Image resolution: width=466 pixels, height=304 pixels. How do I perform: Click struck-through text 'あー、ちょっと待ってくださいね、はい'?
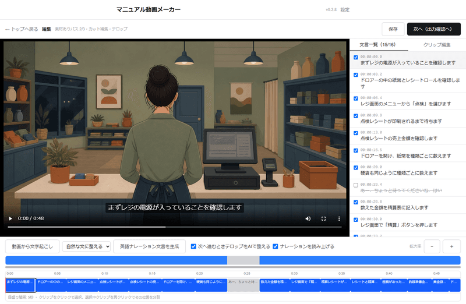click(401, 190)
